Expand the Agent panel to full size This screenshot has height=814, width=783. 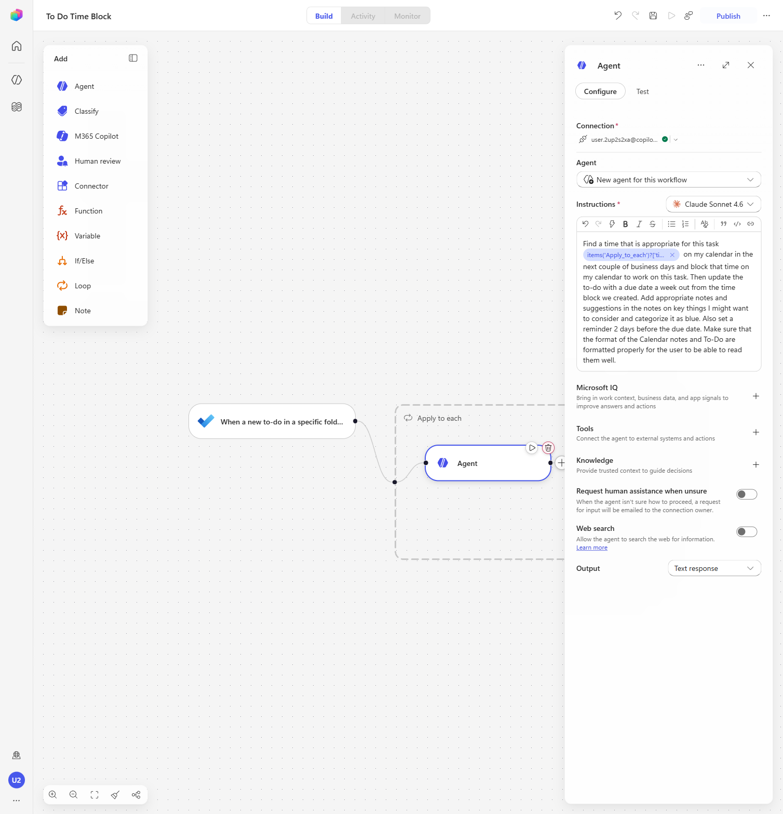pyautogui.click(x=726, y=65)
